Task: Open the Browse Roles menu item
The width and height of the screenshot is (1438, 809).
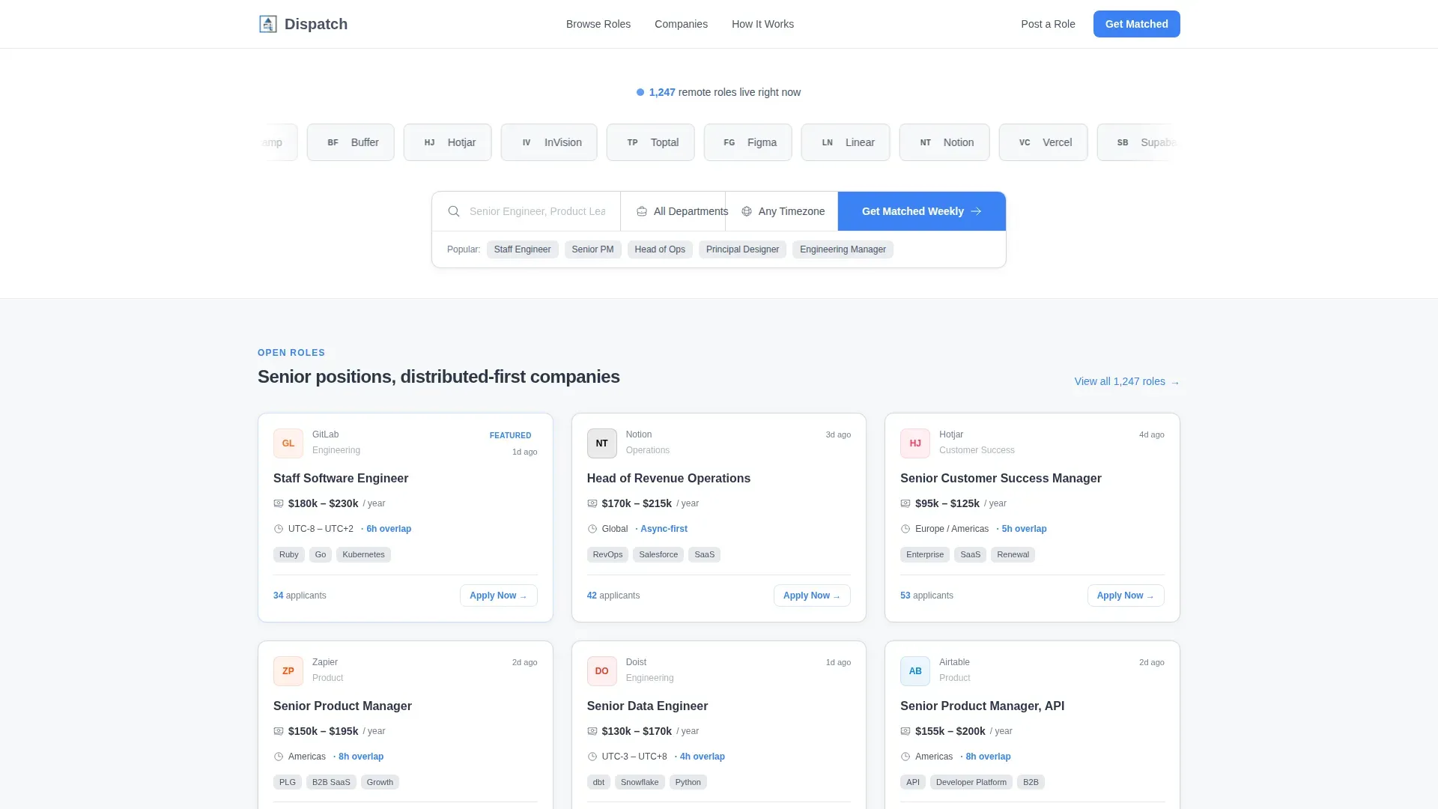Action: coord(598,24)
